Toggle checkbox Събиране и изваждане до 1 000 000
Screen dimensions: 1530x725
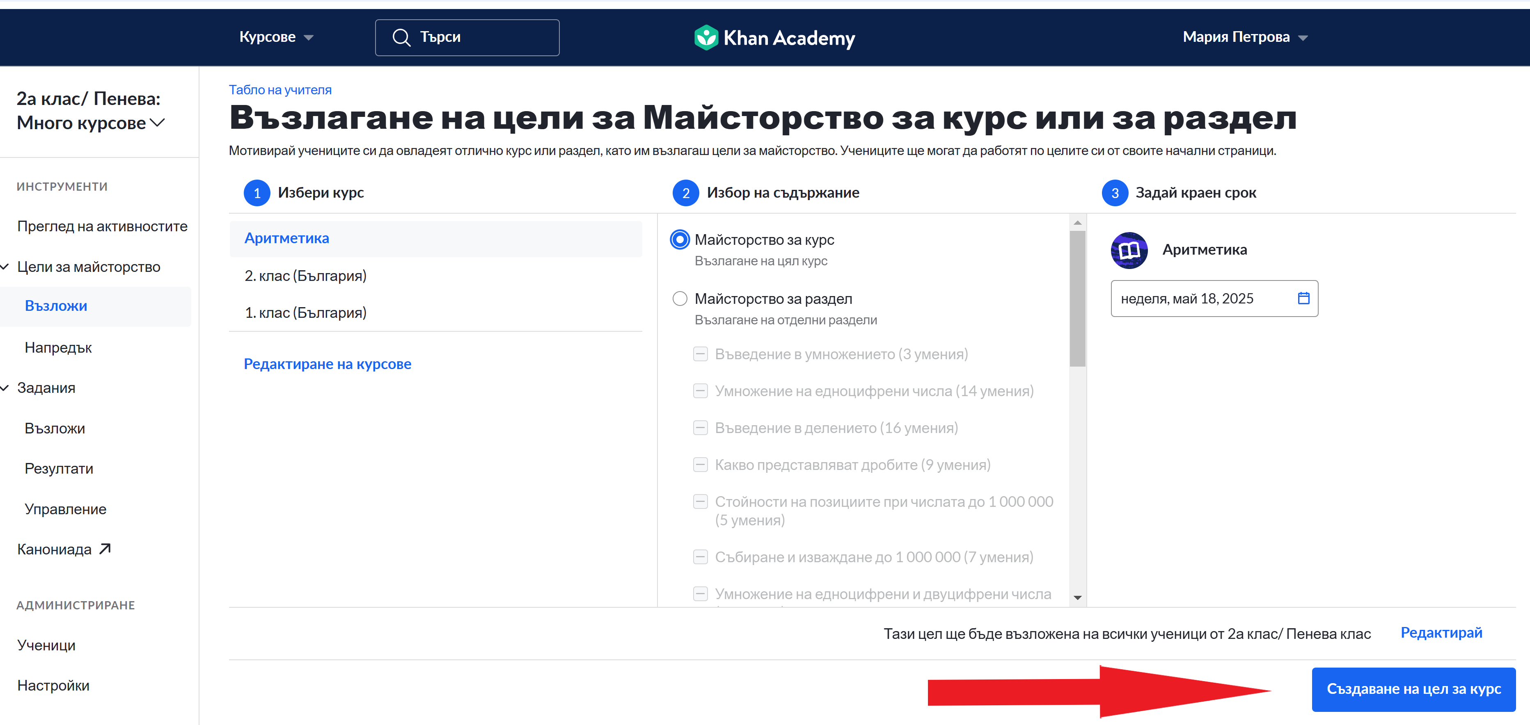tap(700, 557)
